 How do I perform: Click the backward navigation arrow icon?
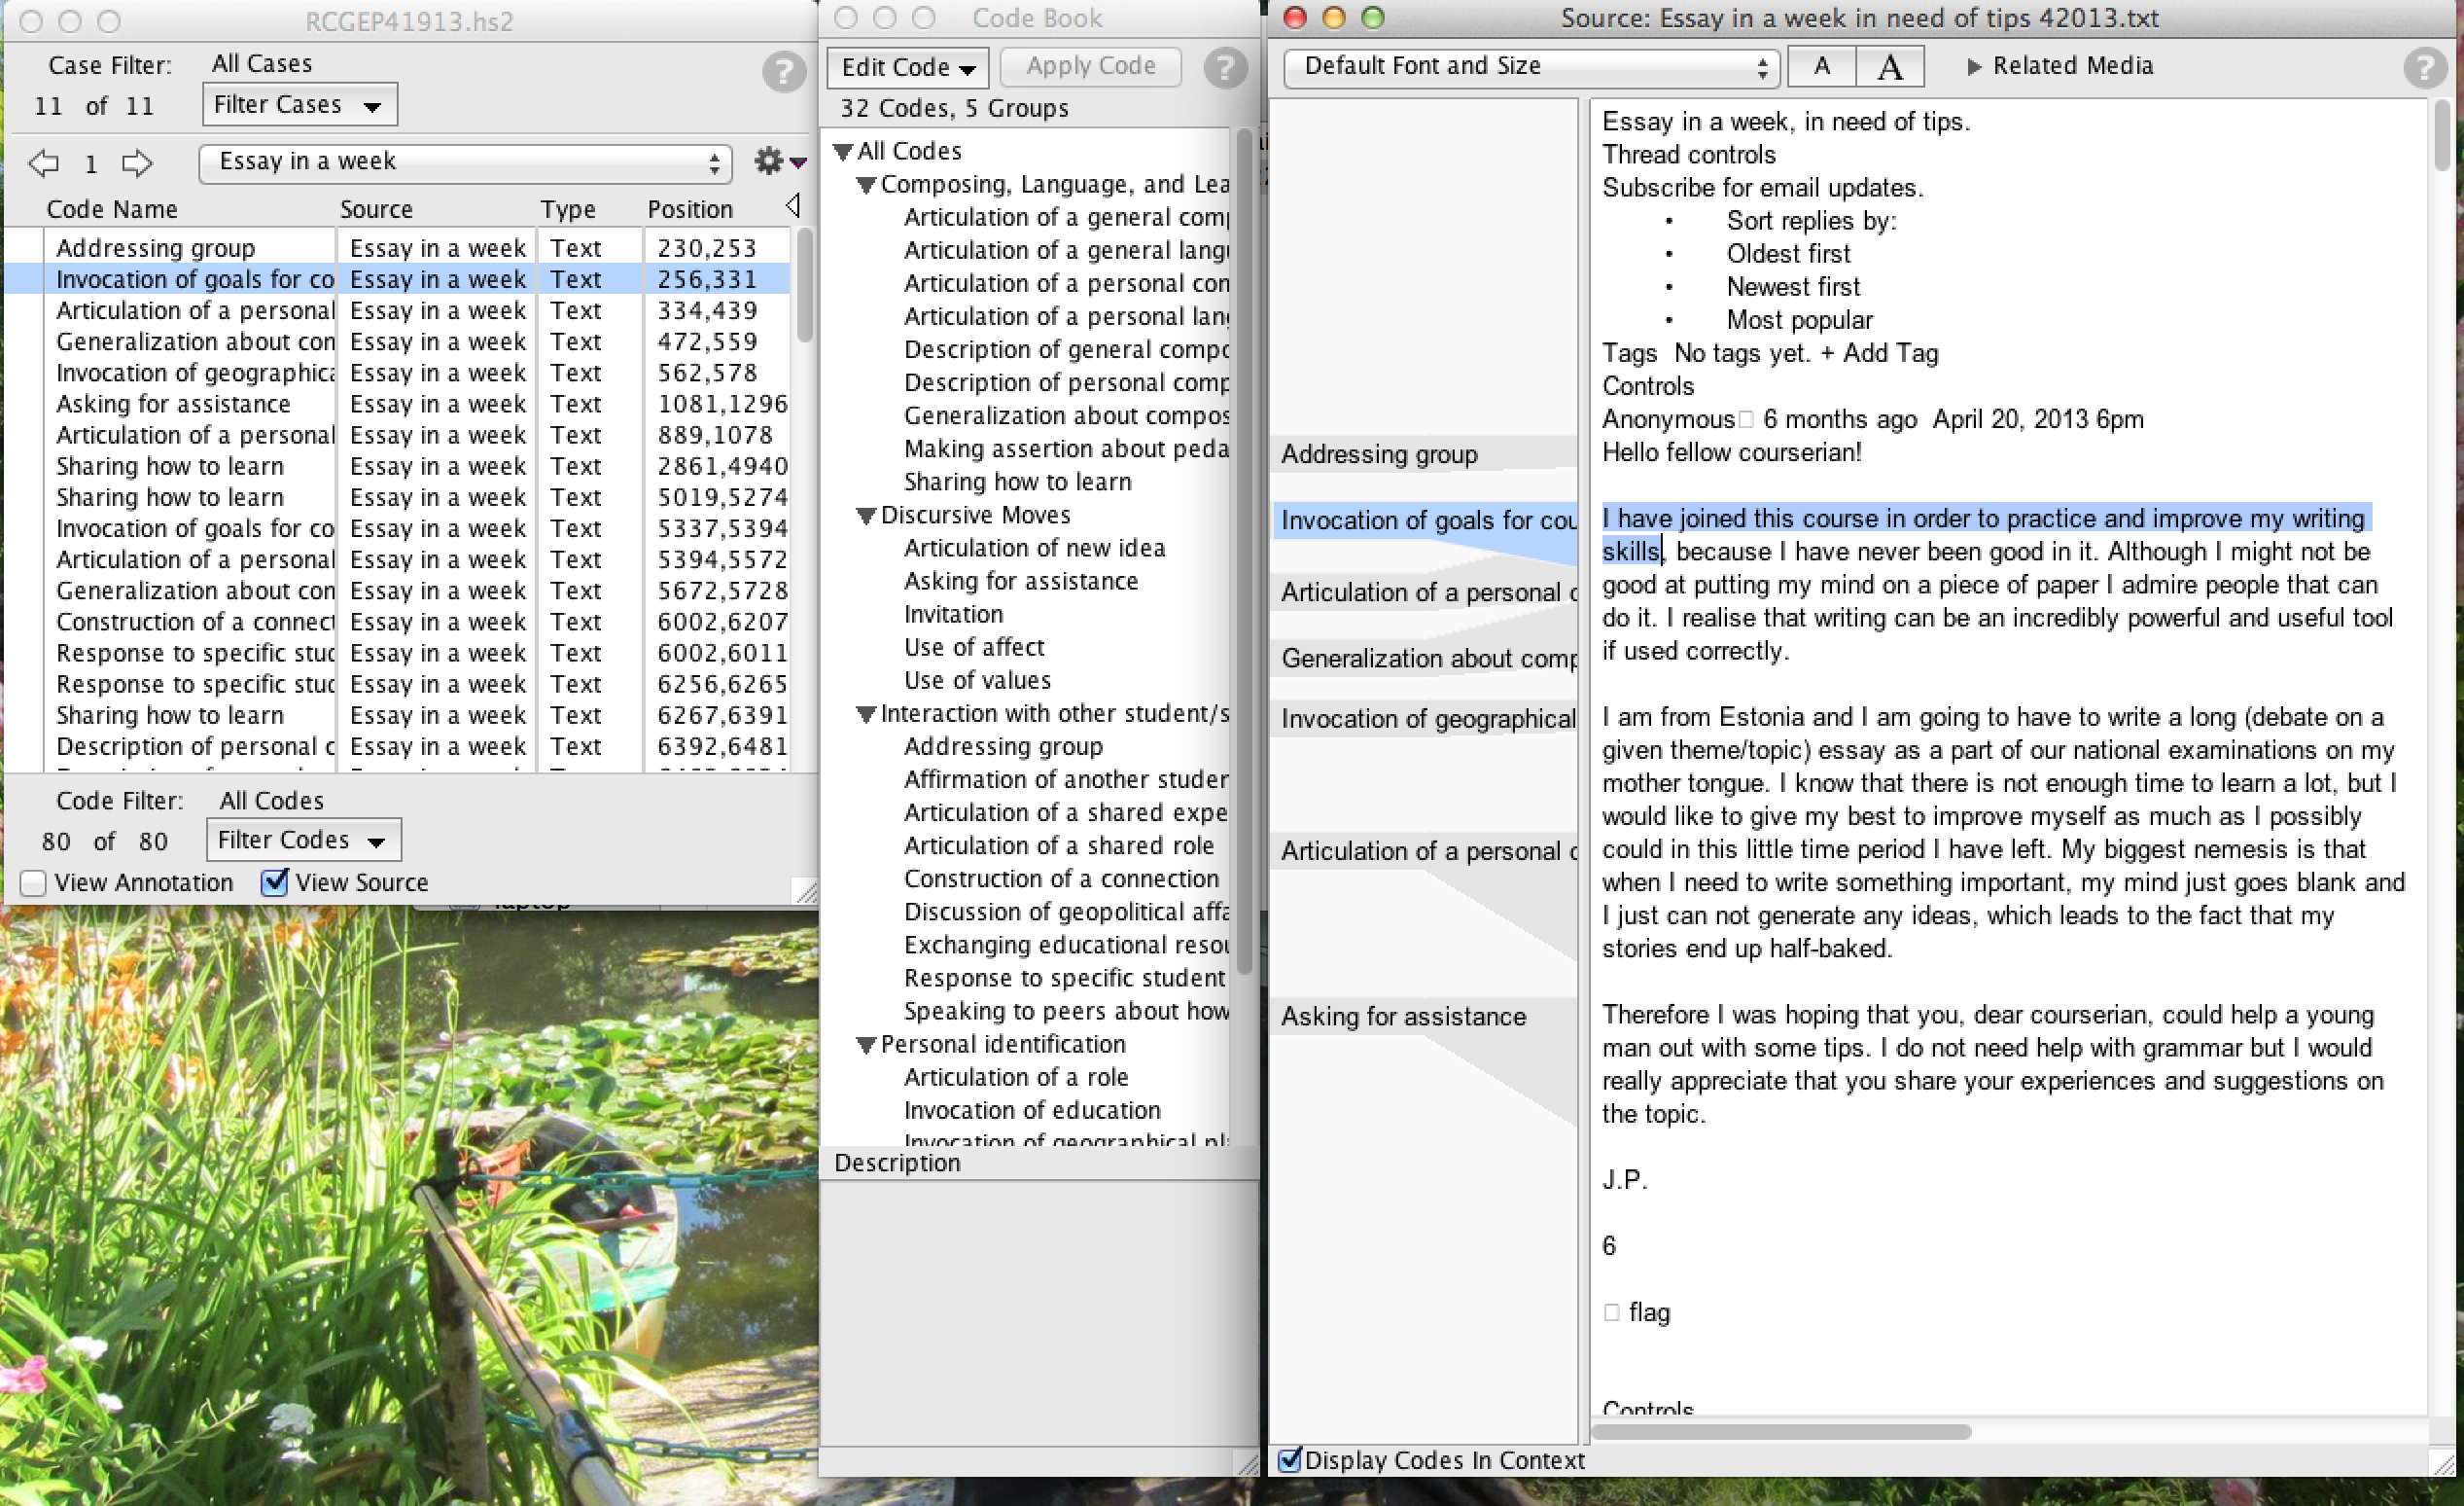click(48, 163)
